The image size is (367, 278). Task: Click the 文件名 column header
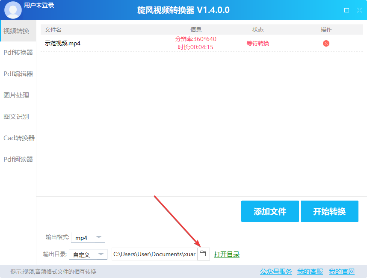[x=53, y=30]
